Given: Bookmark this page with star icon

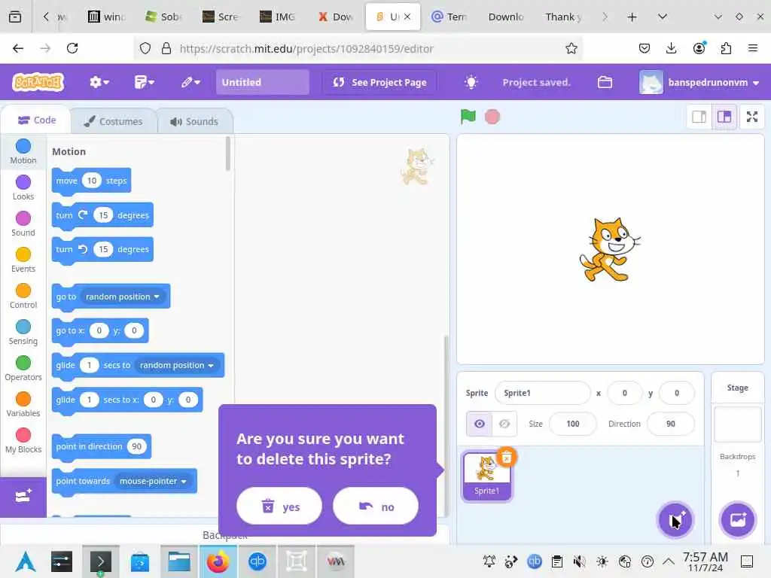Looking at the screenshot, I should (x=571, y=48).
